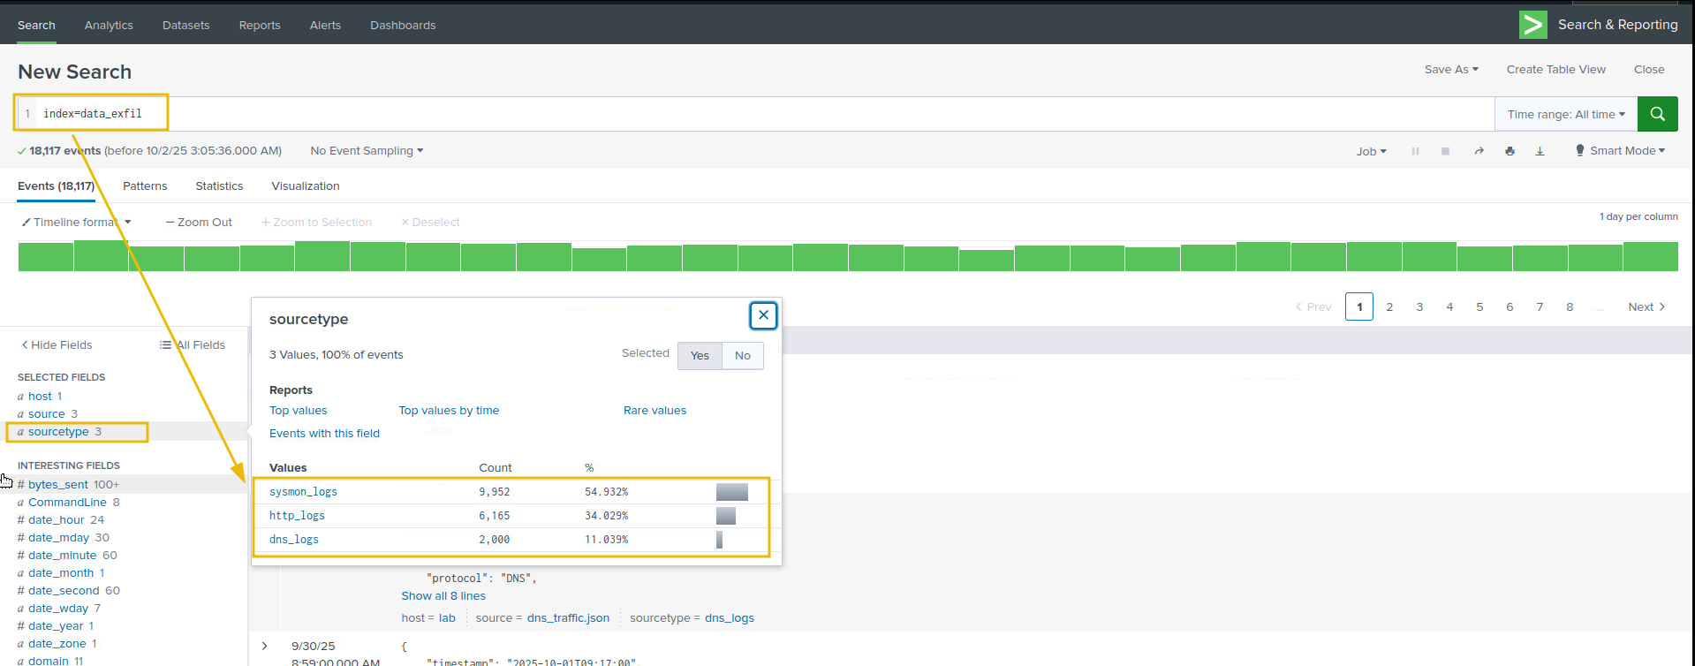Export results with the download icon

pos(1540,151)
